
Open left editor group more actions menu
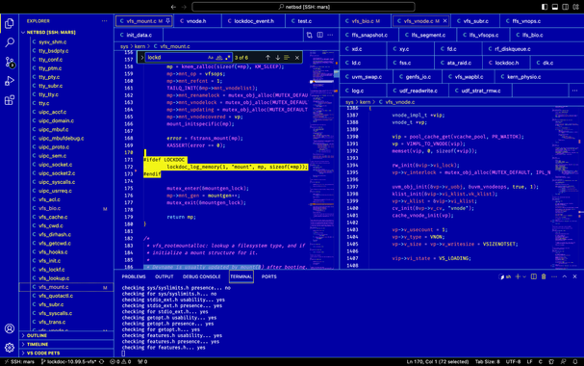point(330,35)
